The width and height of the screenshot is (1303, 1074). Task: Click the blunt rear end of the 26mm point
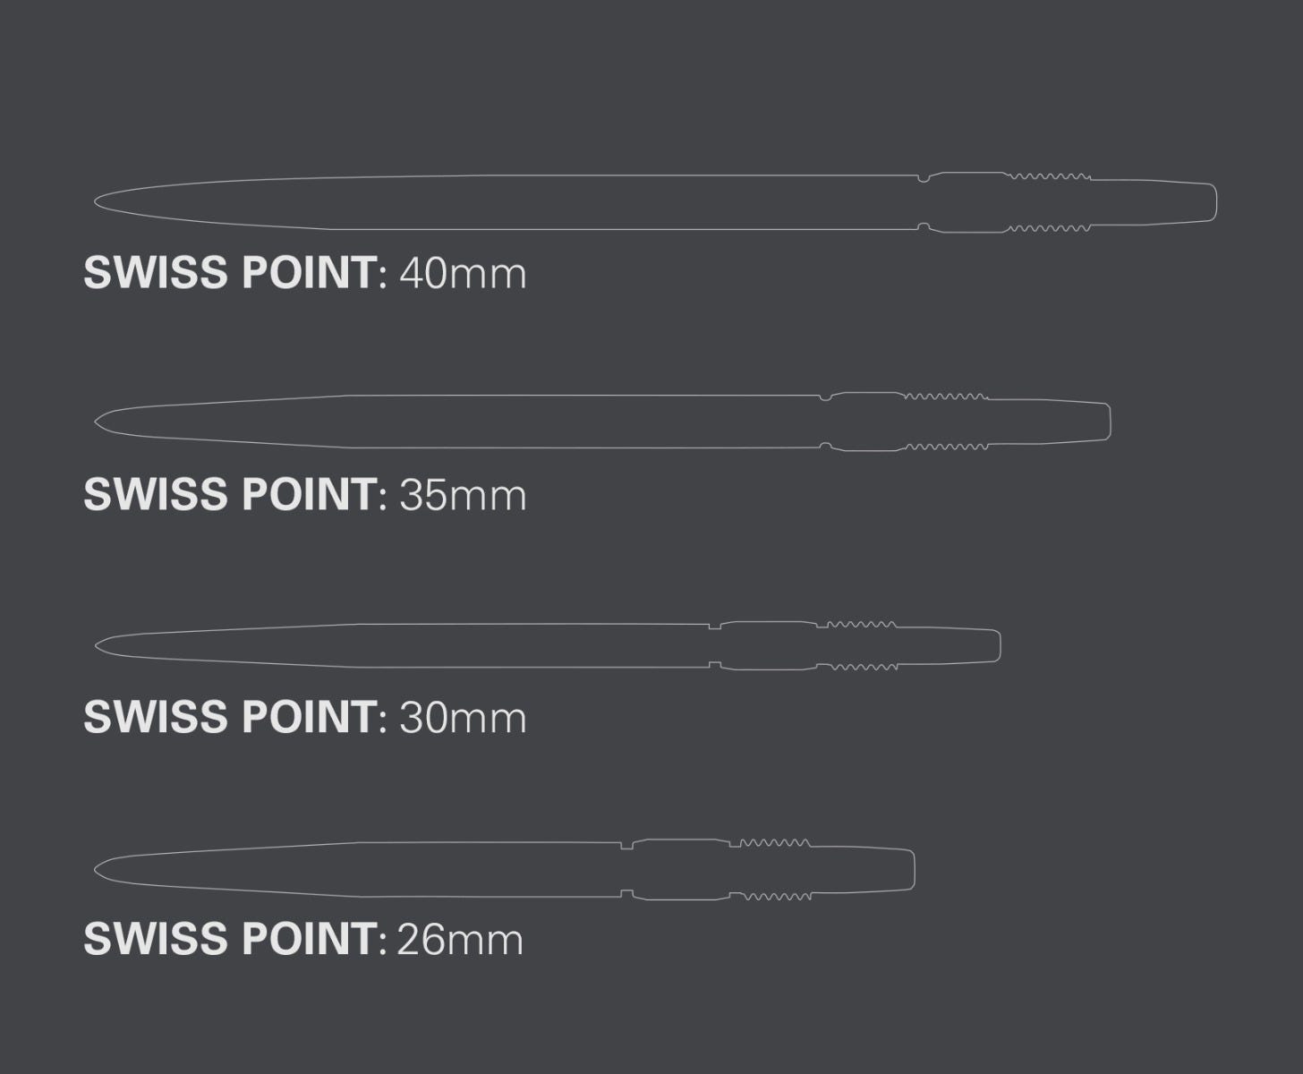[909, 869]
